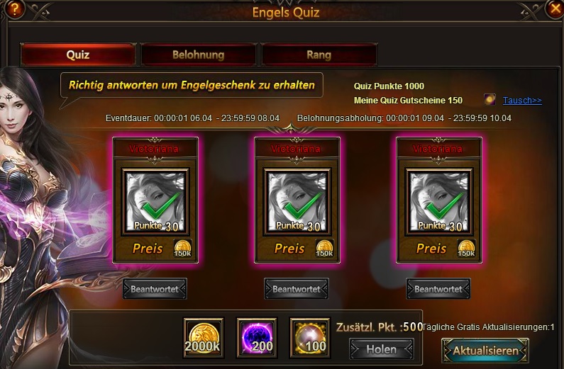The height and width of the screenshot is (369, 564).
Task: Click the third Beantwortet button
Action: [438, 289]
